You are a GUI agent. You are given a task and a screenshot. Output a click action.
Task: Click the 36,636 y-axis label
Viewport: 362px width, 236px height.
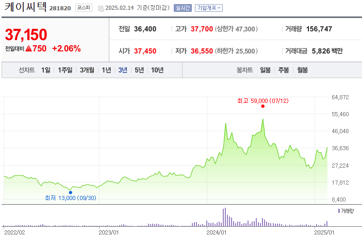click(x=340, y=148)
